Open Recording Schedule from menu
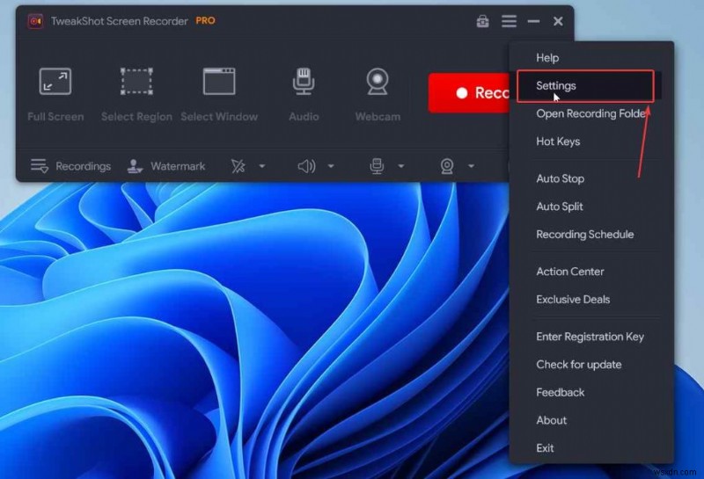This screenshot has width=704, height=479. click(585, 234)
